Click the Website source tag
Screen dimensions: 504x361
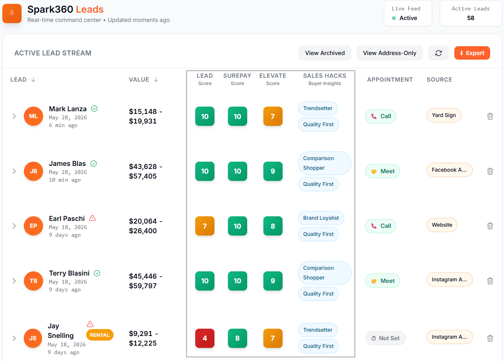point(442,225)
